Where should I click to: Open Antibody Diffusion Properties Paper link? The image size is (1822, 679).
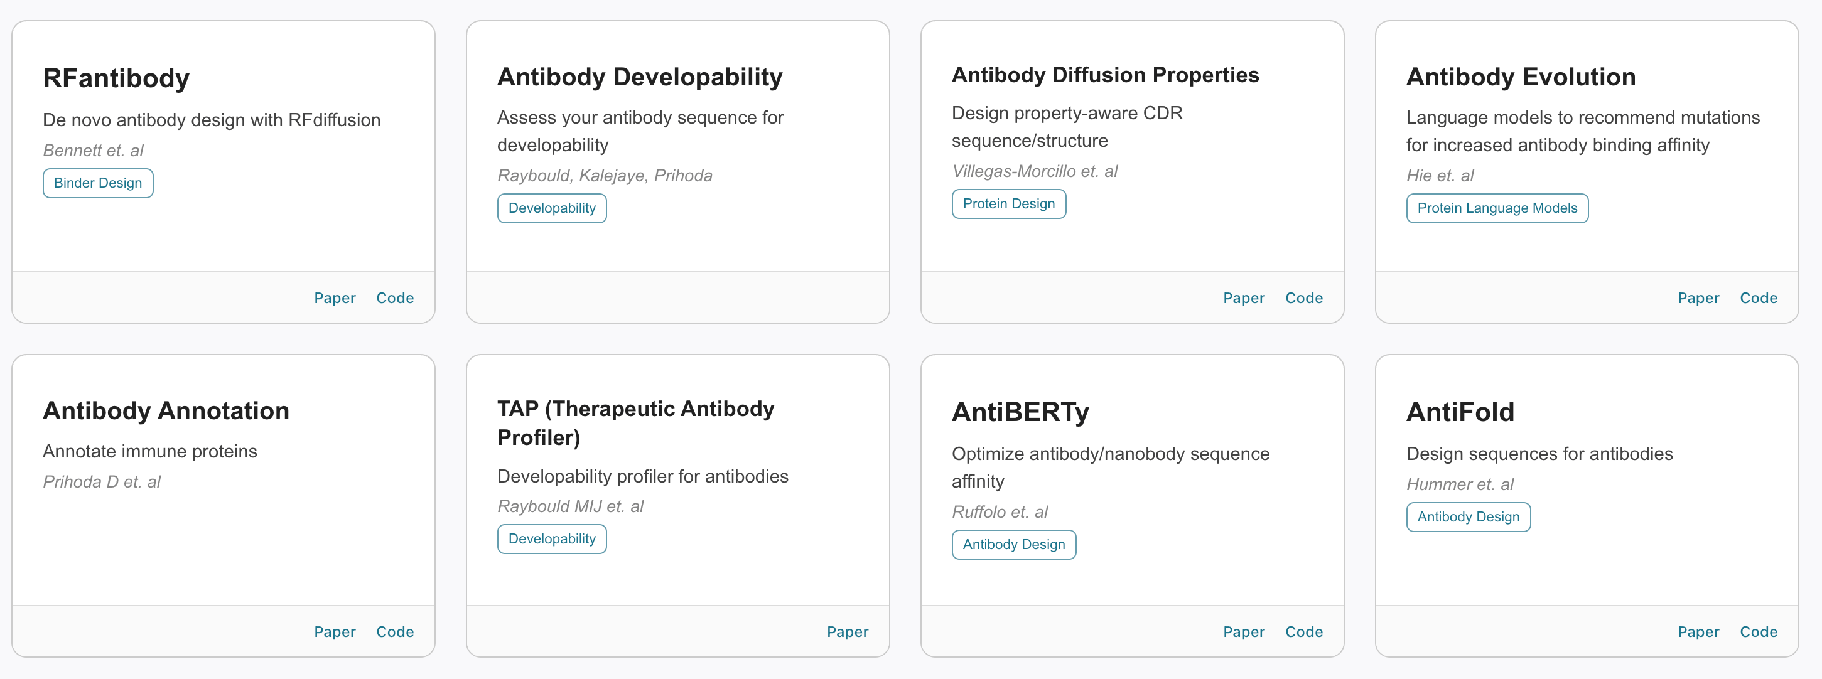tap(1243, 298)
